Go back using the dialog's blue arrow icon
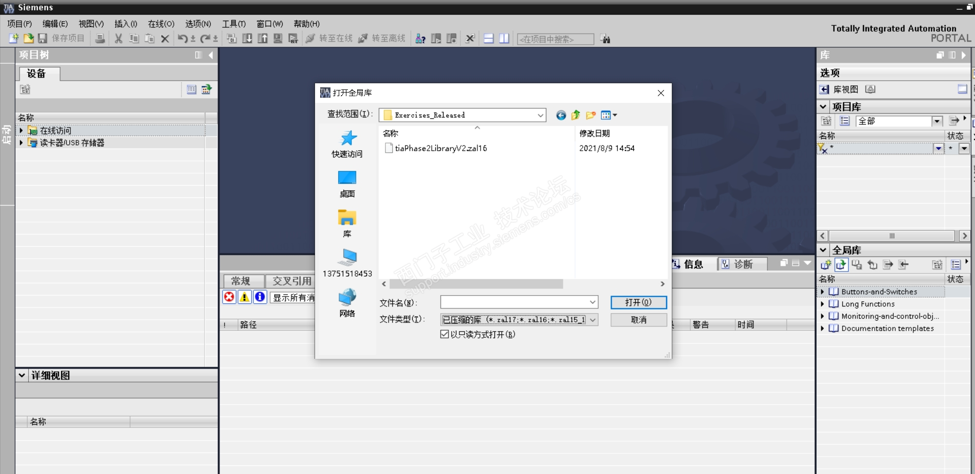 pyautogui.click(x=561, y=115)
